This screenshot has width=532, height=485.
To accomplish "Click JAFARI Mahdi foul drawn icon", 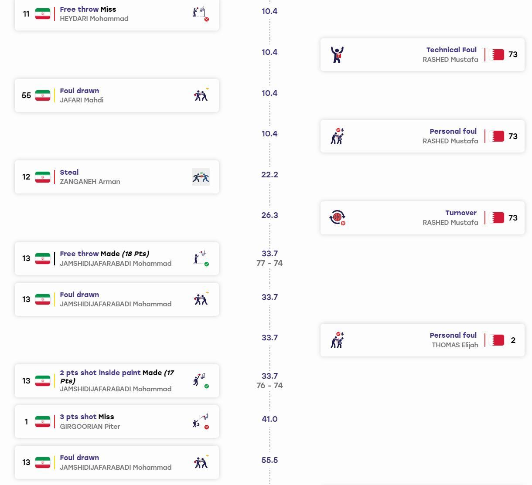I will [x=201, y=95].
